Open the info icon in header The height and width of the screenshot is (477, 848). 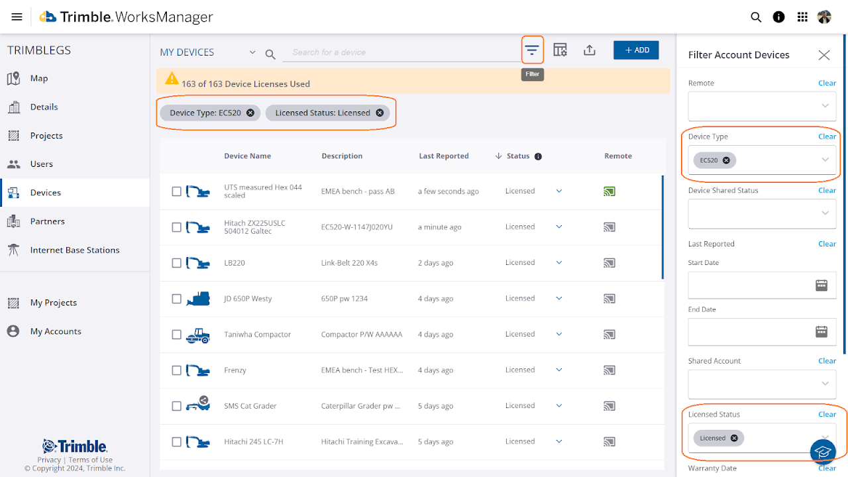(779, 17)
